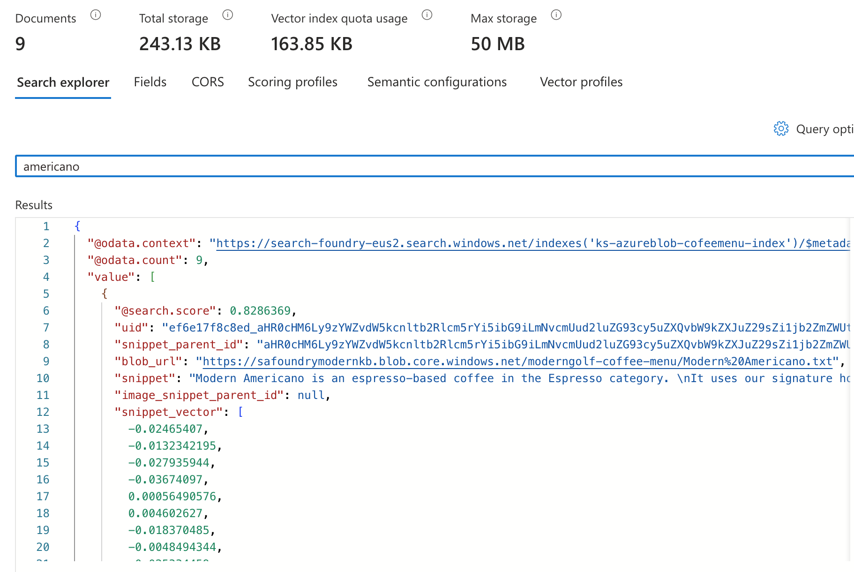The height and width of the screenshot is (572, 854).
Task: Click the Query options label
Action: 824,129
